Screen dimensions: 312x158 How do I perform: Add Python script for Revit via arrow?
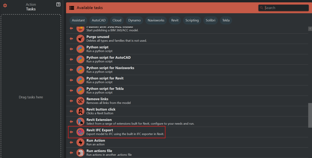(71, 80)
